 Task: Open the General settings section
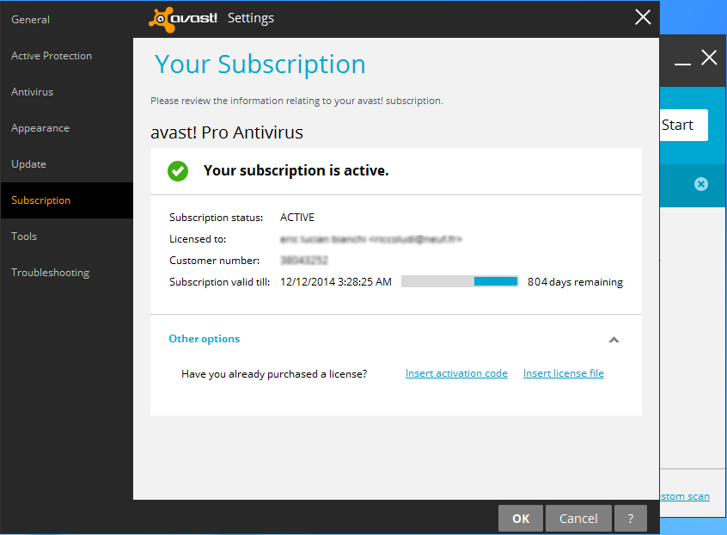tap(66, 20)
